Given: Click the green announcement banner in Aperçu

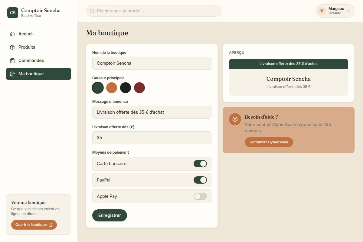Looking at the screenshot, I should [x=289, y=64].
